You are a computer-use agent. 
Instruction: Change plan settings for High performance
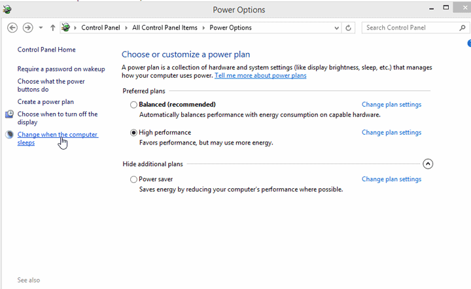pos(391,133)
